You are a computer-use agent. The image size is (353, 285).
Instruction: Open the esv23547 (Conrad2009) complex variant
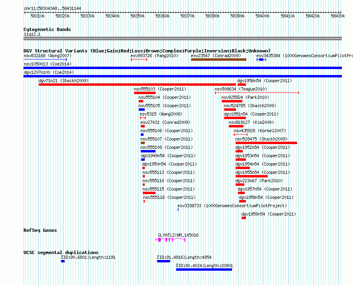coord(219,60)
